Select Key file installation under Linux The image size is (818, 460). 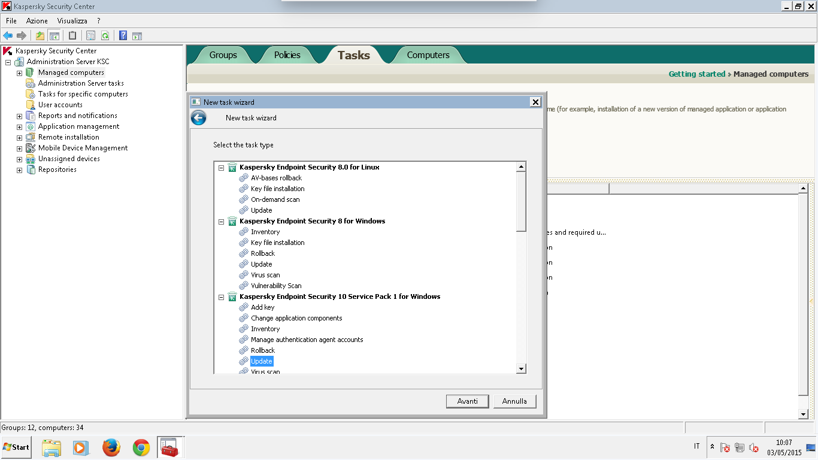pos(277,189)
